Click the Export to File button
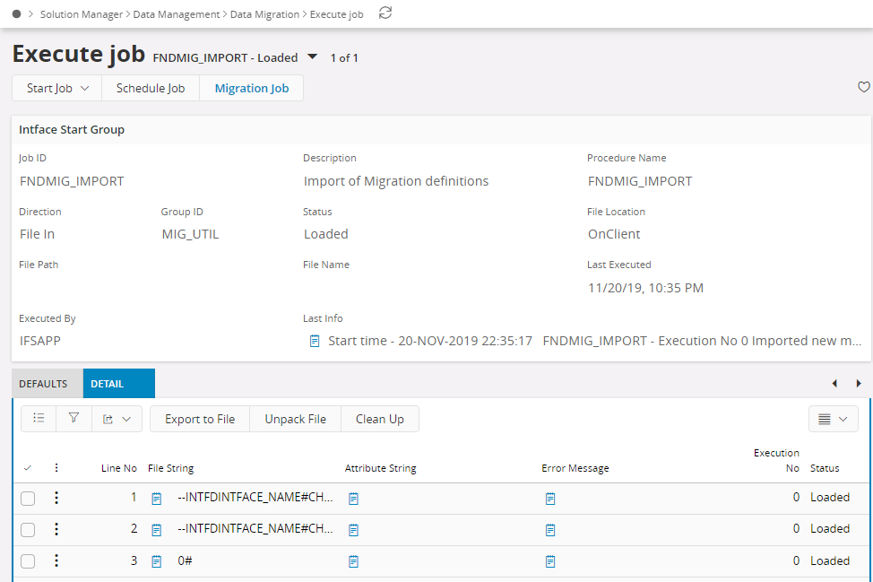The width and height of the screenshot is (873, 582). [x=199, y=418]
